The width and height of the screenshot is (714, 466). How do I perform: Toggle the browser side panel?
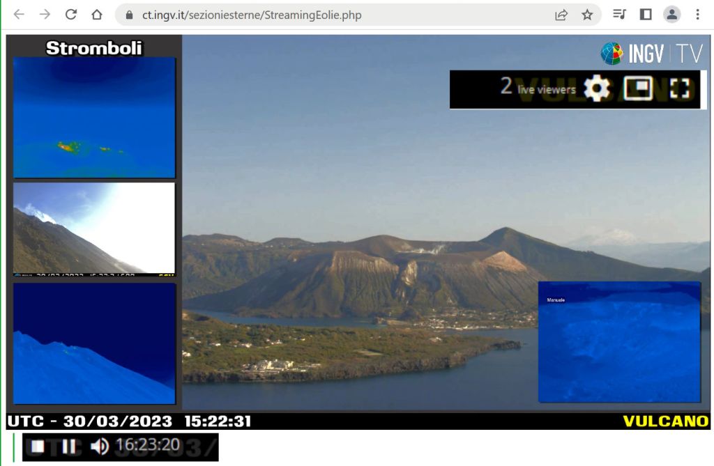(x=646, y=15)
